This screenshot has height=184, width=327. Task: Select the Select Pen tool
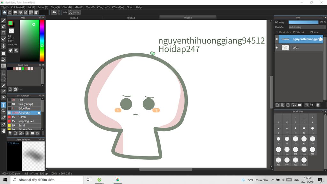[x=3, y=91]
